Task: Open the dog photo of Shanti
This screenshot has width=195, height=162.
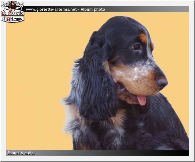Action: 97,81
